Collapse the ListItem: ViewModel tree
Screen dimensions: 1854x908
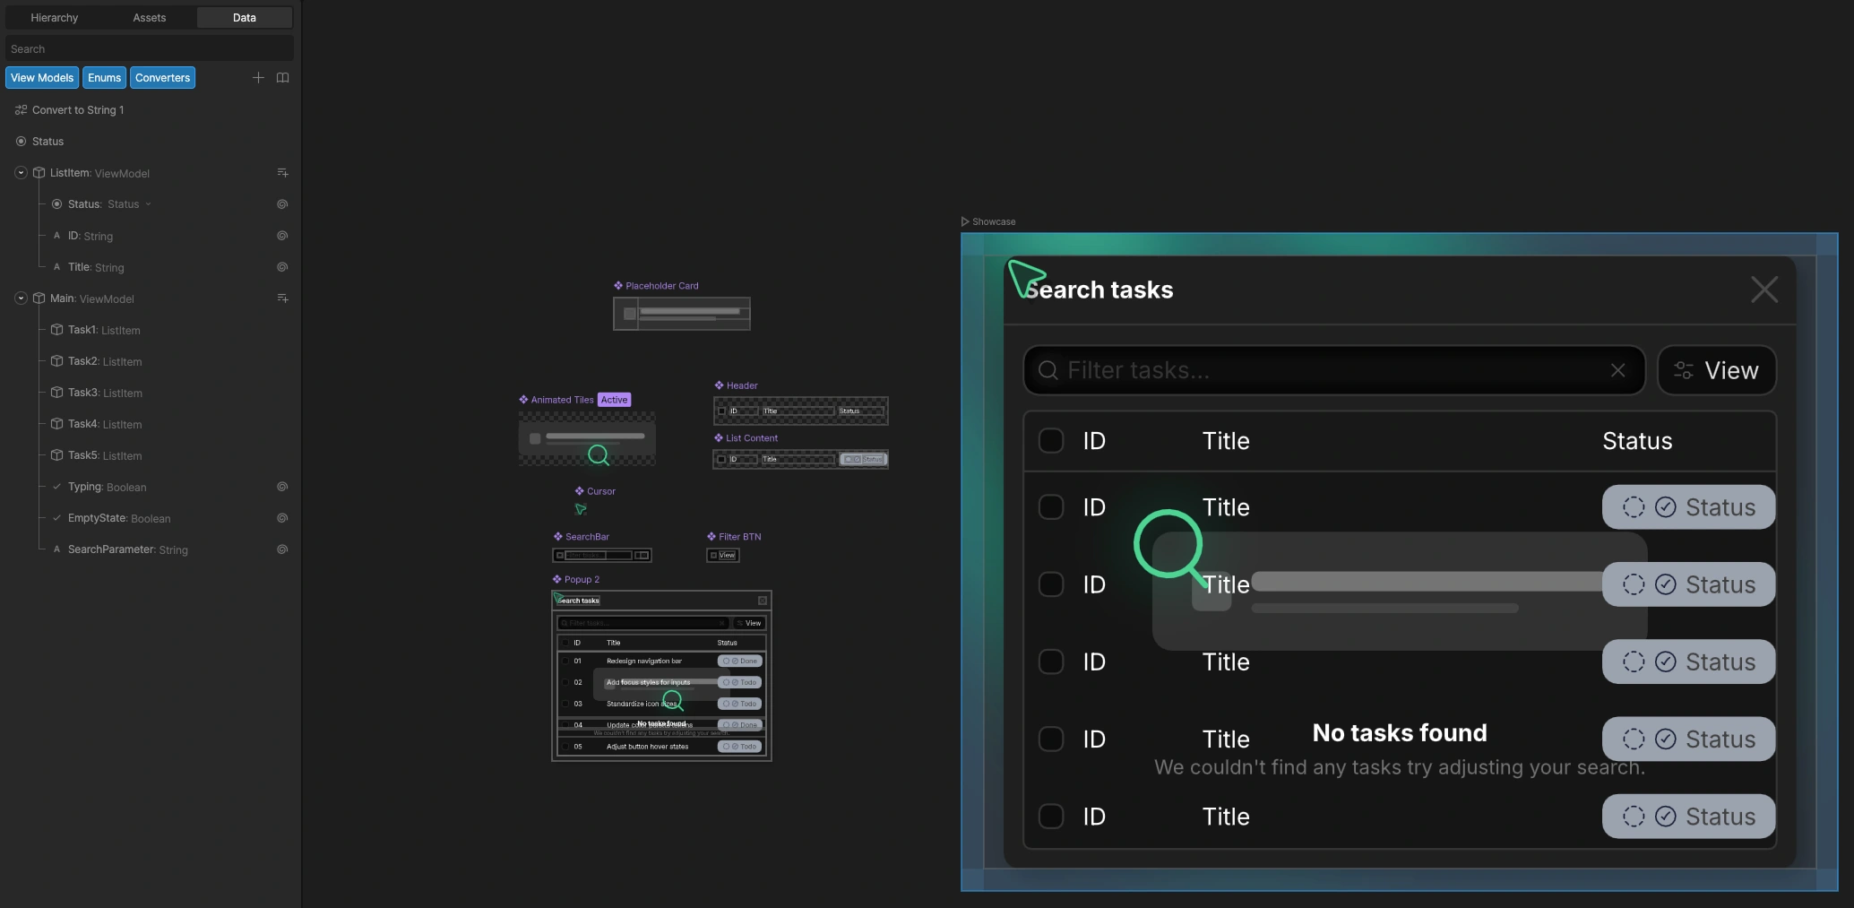point(21,172)
